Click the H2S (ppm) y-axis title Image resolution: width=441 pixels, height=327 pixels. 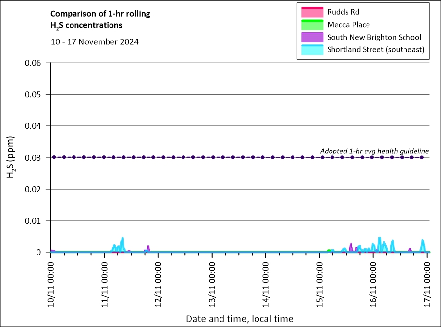coord(13,158)
